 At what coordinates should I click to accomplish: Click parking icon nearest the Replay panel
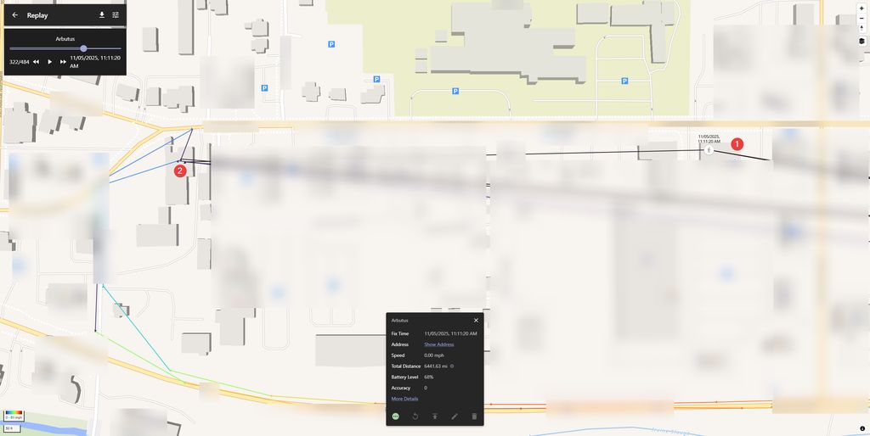pos(265,87)
